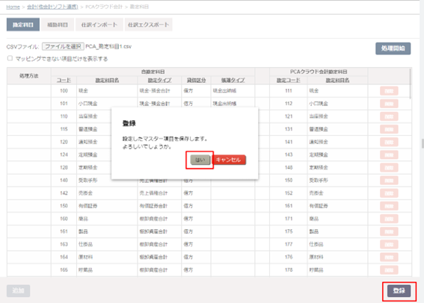Click the 処理開始 button

pos(393,49)
